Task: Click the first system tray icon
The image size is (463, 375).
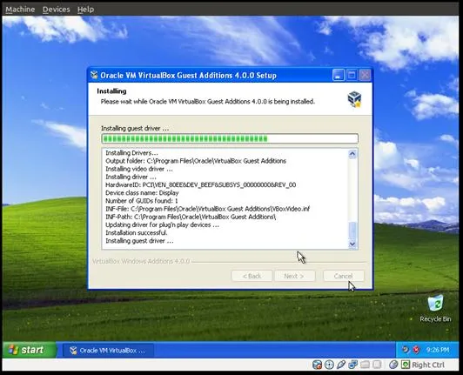Action: click(x=406, y=350)
